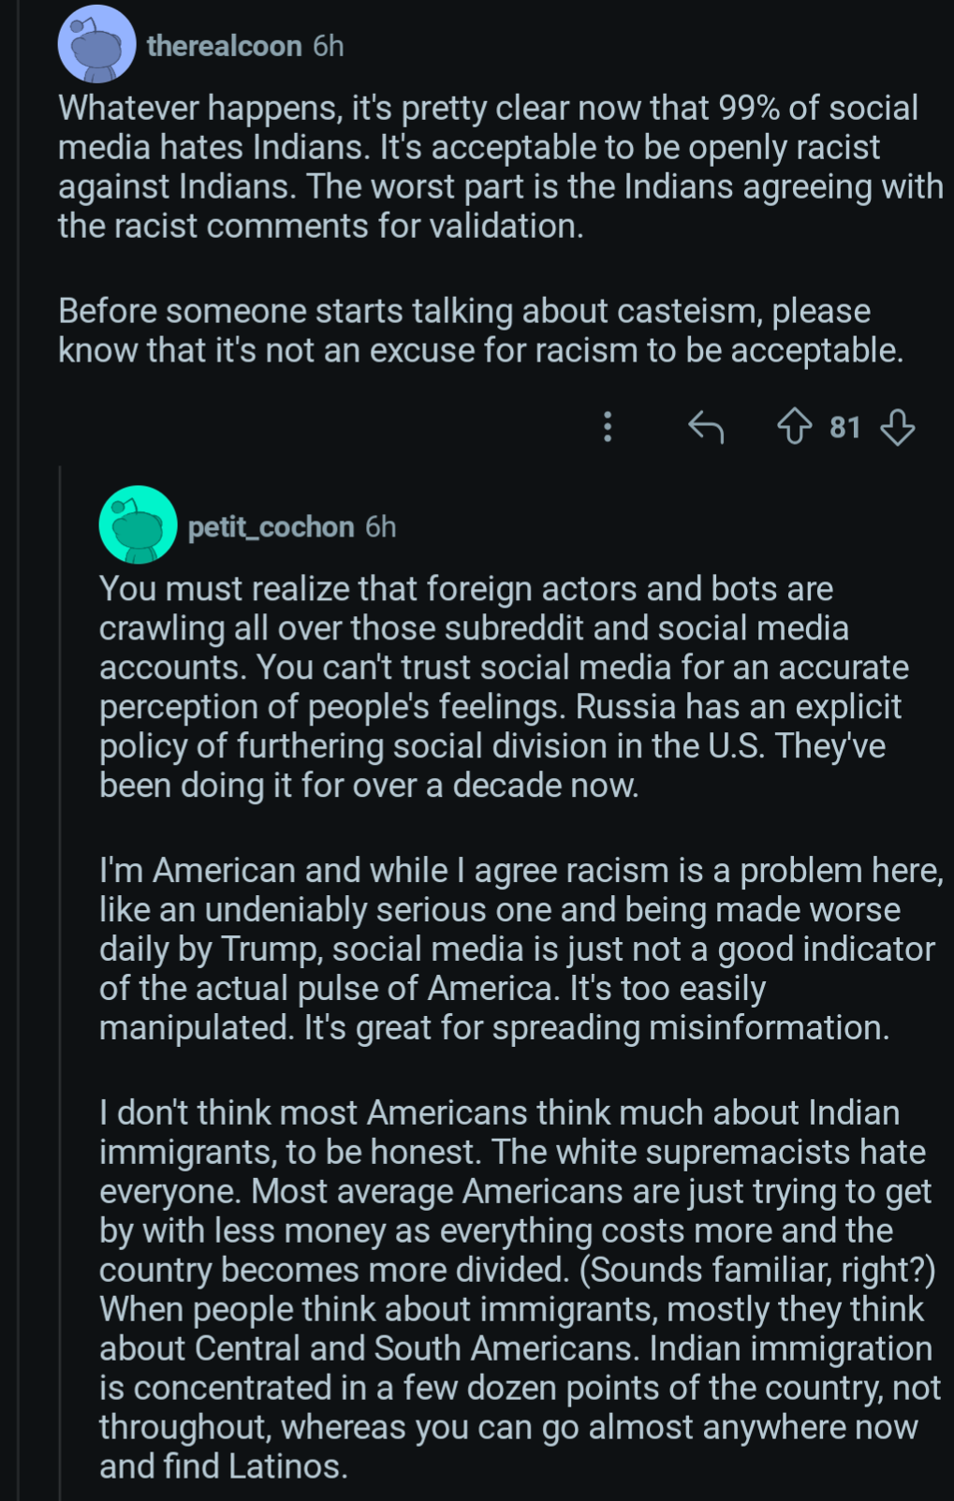The height and width of the screenshot is (1501, 954).
Task: Select the paragraph beginning "You must realize"
Action: coord(504,686)
